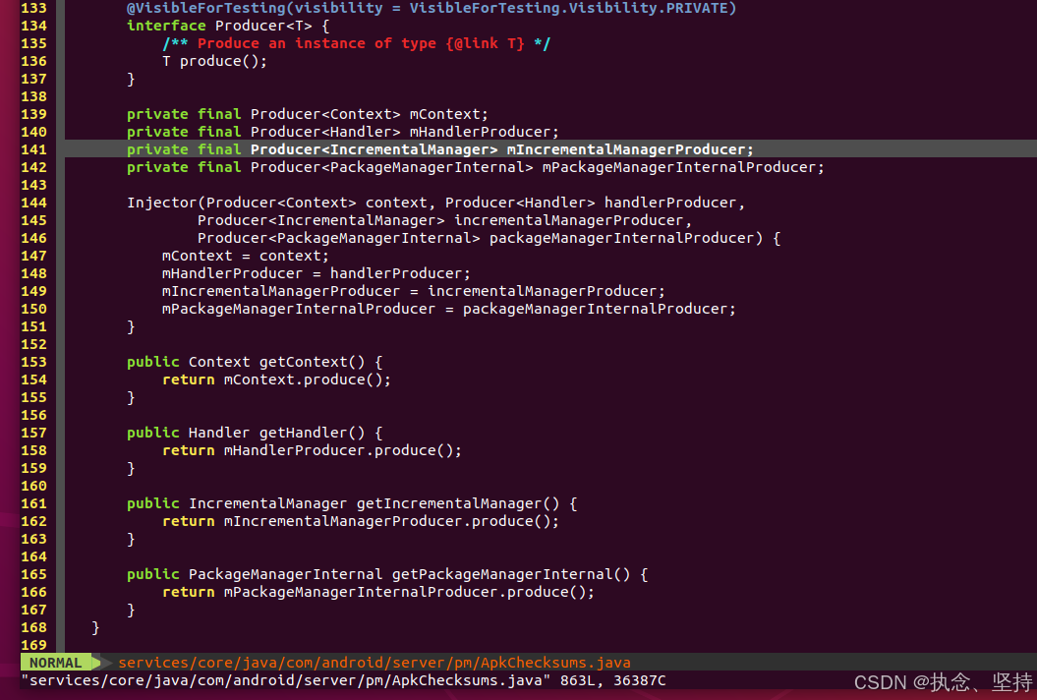This screenshot has height=700, width=1037.
Task: Click 'return mPackageManagerInternalProducer.produce();' statement
Action: pyautogui.click(x=378, y=592)
